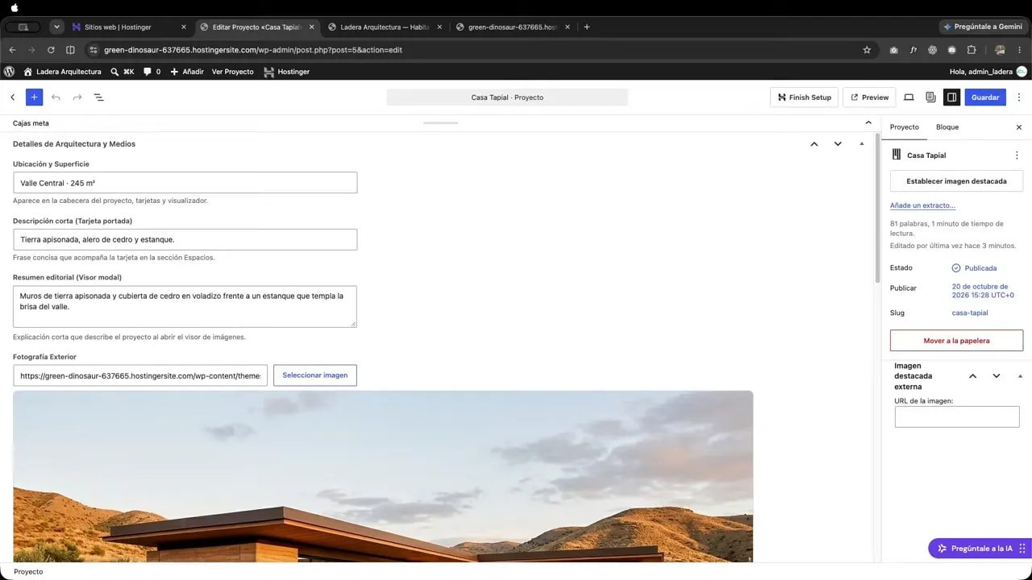Screen dimensions: 1032x580
Task: Click the Añade un extracto link
Action: (922, 205)
